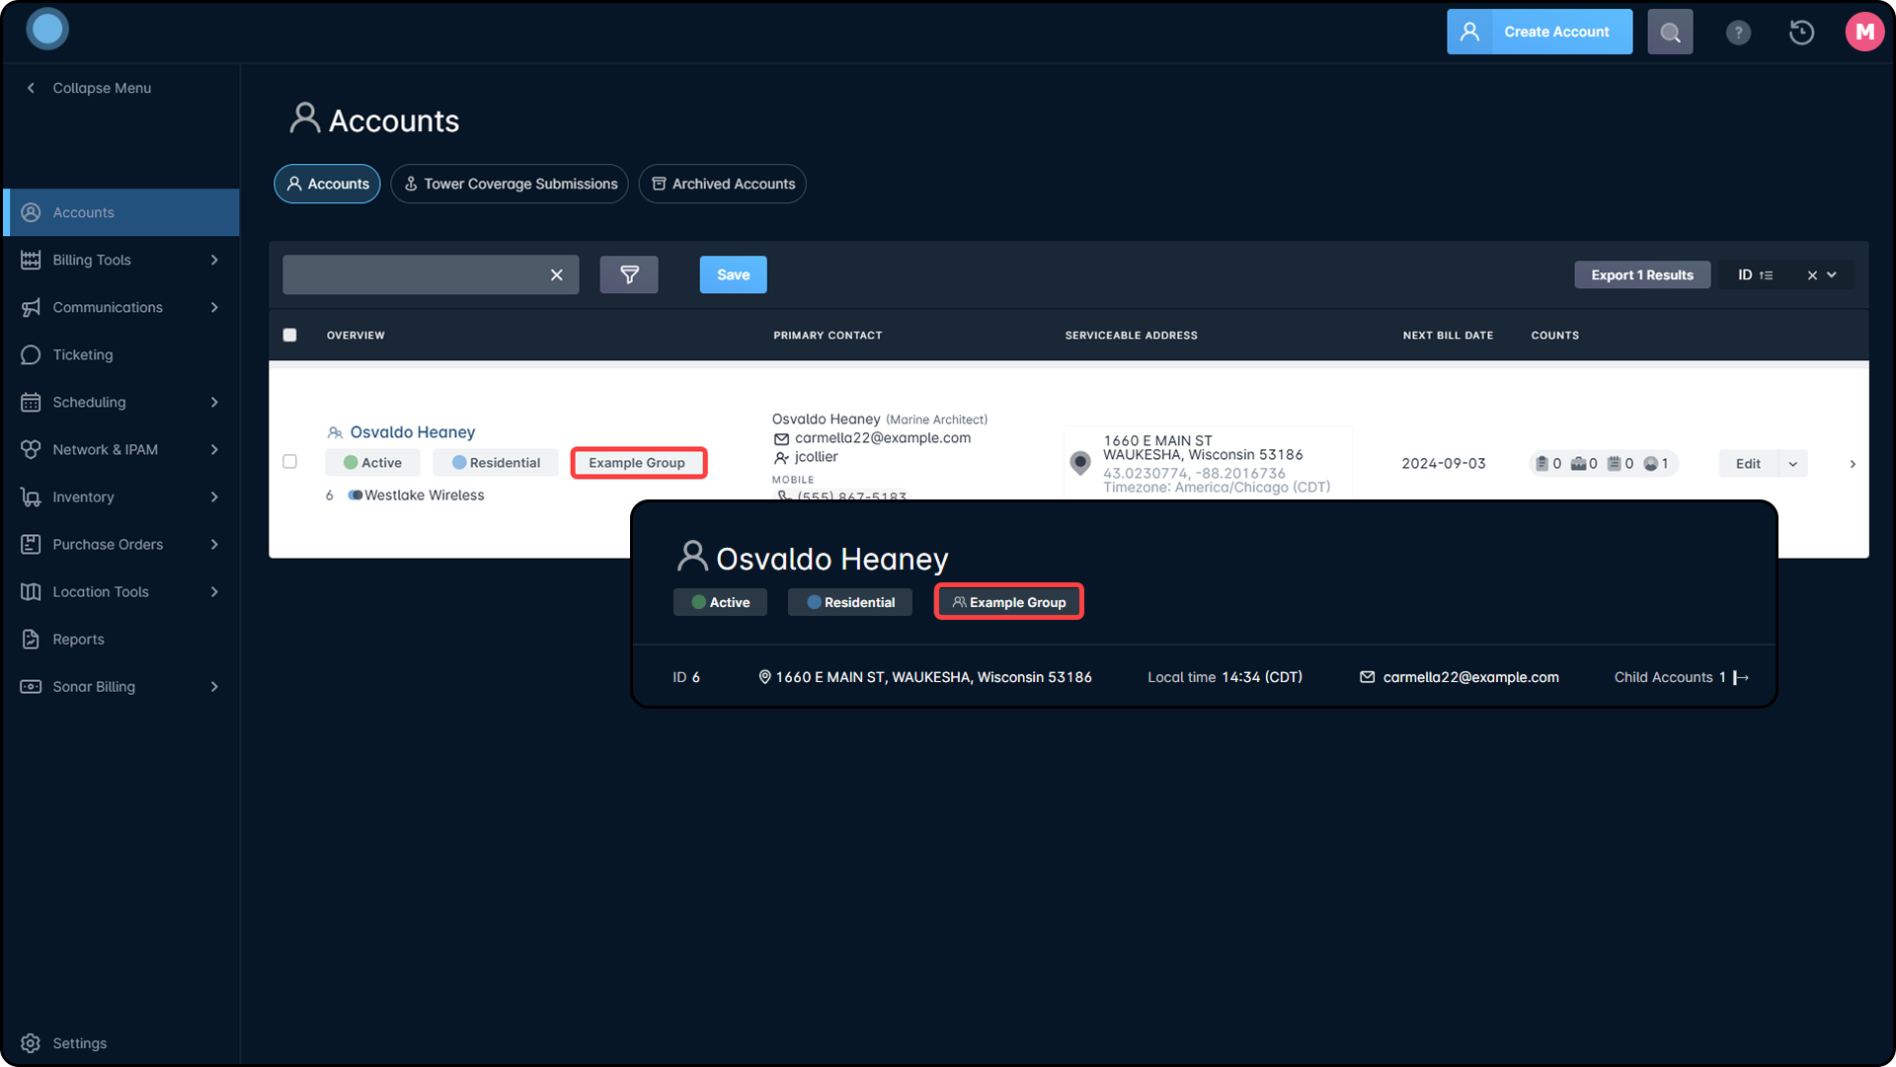Toggle the select-all checkbox in table header

[x=289, y=335]
